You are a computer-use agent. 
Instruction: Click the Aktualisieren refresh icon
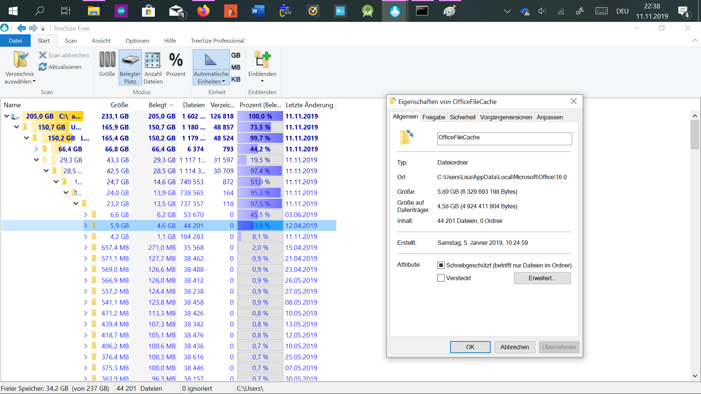pyautogui.click(x=43, y=67)
